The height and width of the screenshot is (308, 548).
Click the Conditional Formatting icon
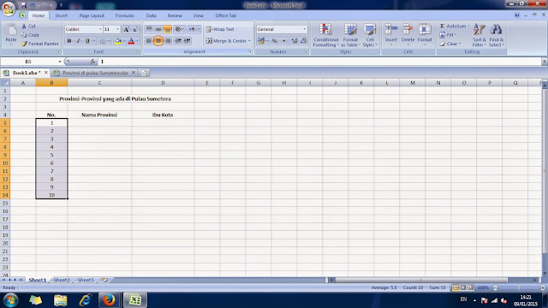point(325,30)
